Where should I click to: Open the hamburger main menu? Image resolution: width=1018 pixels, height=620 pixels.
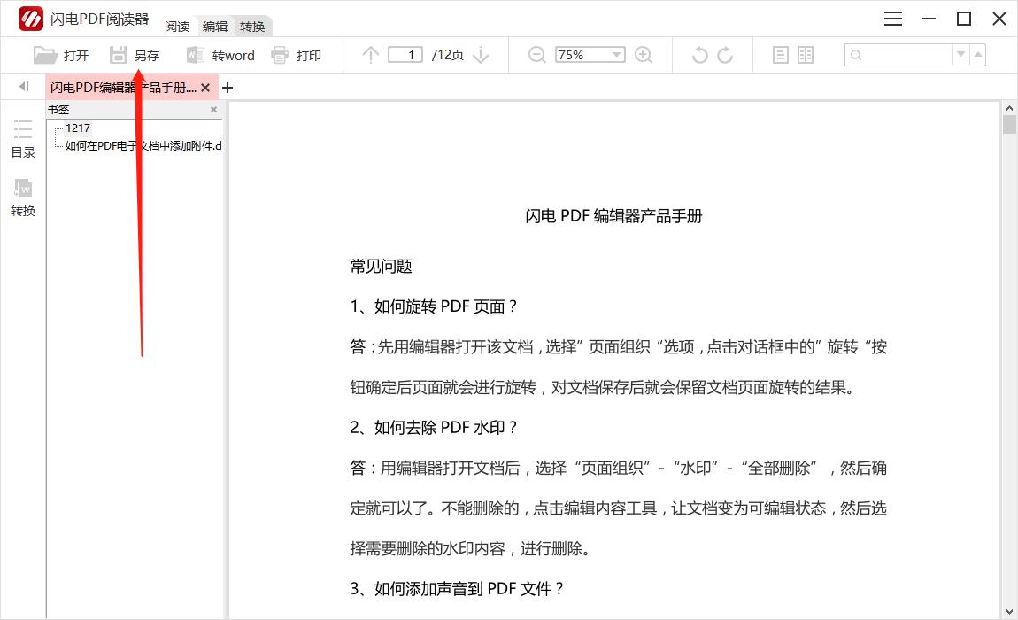click(x=893, y=19)
